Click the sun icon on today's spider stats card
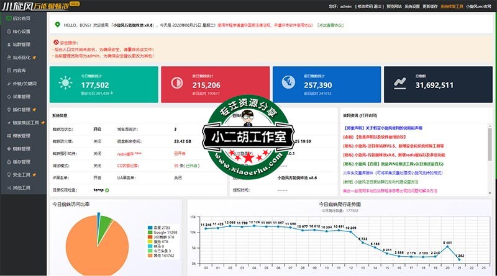The height and width of the screenshot is (276, 497). (65, 82)
